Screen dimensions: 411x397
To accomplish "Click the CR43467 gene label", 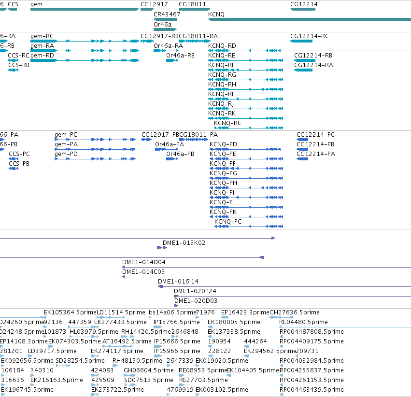I will (167, 14).
